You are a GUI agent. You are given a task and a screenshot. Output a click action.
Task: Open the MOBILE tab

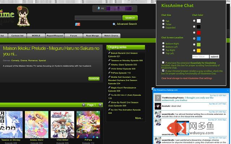(x=36, y=36)
